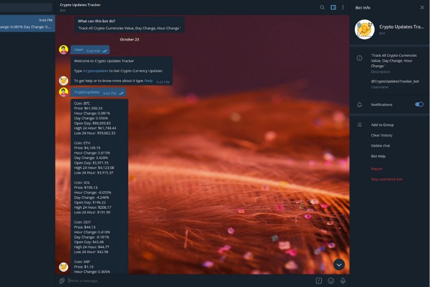Click the @CryptoUpdatesTracker_bot username
This screenshot has width=430, height=287.
tap(395, 81)
